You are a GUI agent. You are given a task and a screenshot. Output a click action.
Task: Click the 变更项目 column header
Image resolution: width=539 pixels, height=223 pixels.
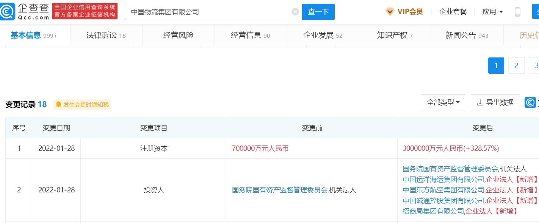click(x=154, y=128)
